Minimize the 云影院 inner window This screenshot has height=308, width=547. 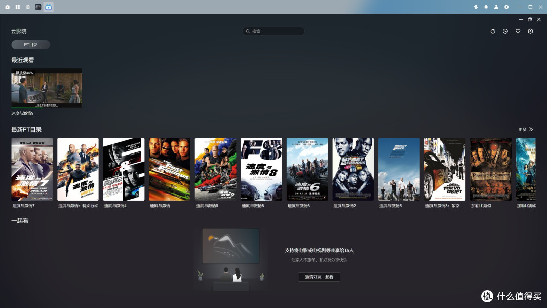[x=521, y=20]
